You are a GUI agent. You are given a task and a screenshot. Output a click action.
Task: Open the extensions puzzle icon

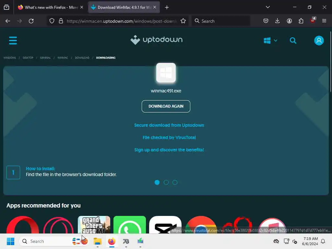(x=301, y=21)
